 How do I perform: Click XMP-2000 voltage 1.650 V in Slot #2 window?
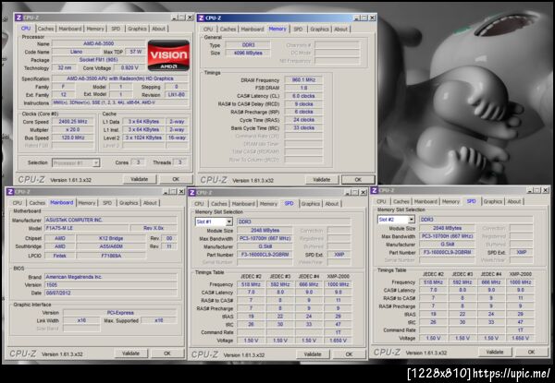click(520, 338)
